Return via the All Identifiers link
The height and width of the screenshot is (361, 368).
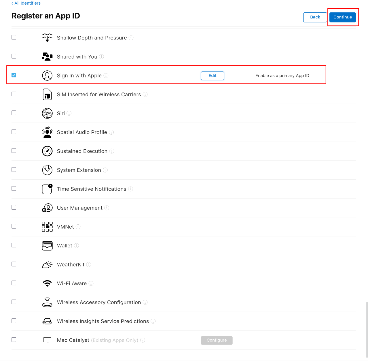pos(26,3)
